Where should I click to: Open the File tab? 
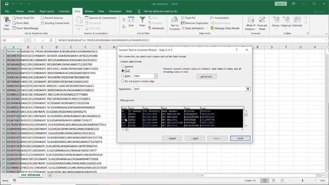point(7,11)
